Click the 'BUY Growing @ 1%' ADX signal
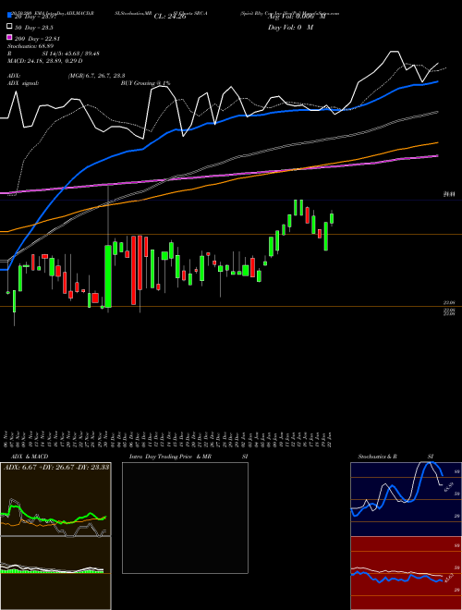 click(x=145, y=83)
